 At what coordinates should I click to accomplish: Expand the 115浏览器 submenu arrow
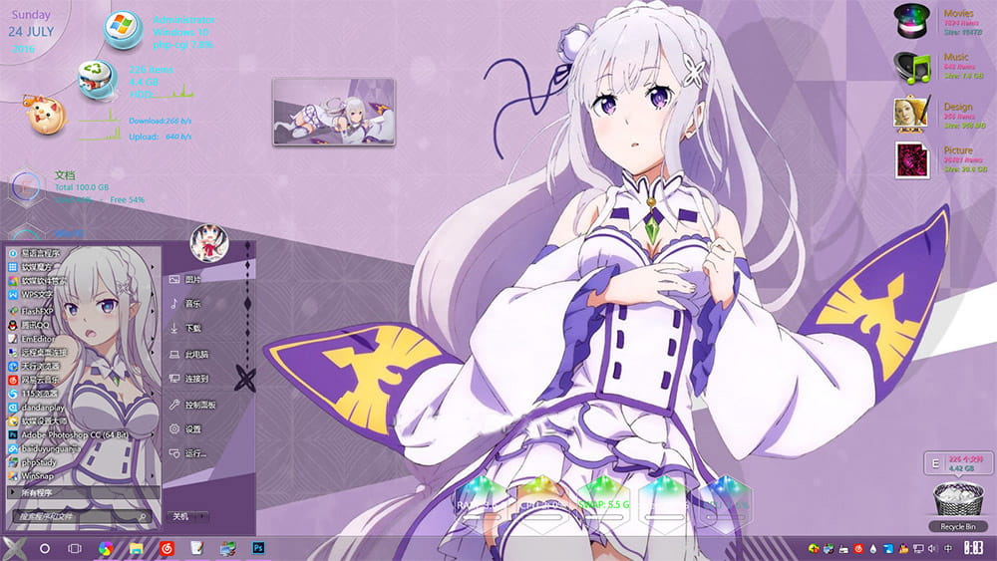pos(153,394)
